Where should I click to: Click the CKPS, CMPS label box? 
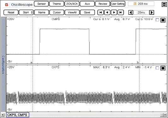click(17, 115)
